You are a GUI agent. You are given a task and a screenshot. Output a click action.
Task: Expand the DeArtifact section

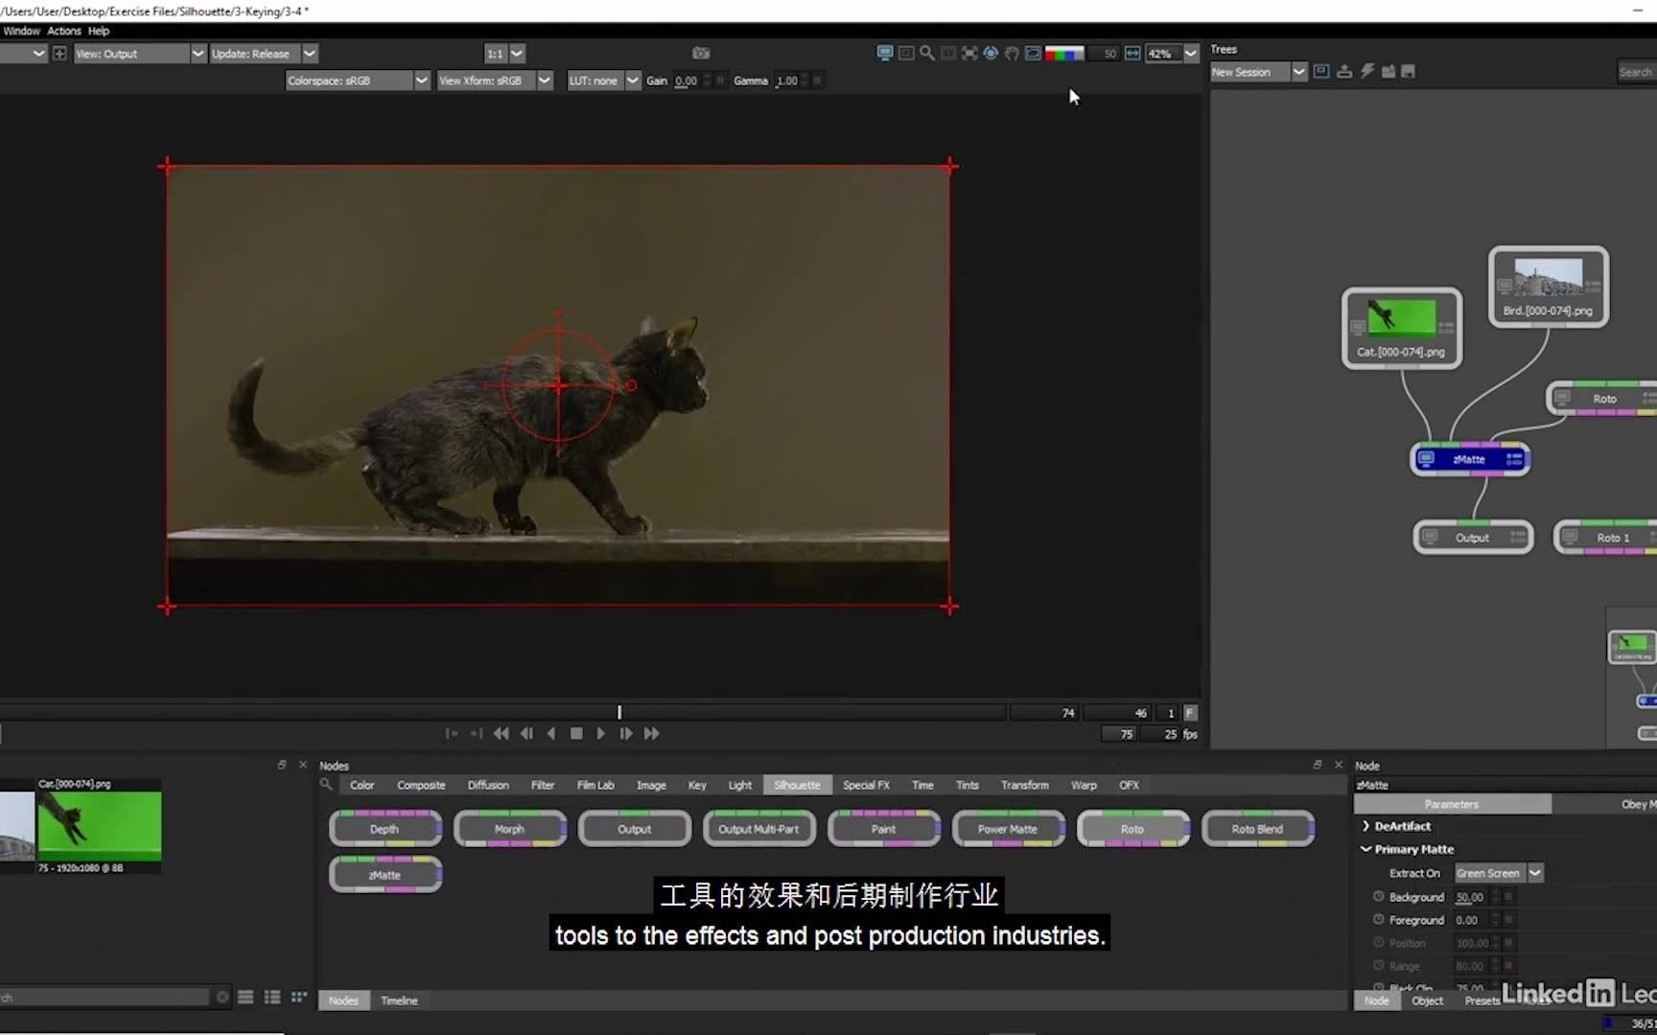tap(1365, 826)
